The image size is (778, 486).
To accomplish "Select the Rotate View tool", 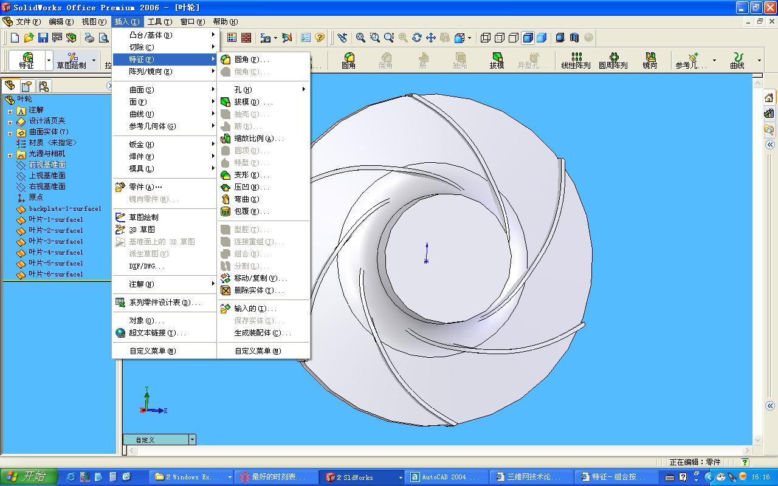I will tap(417, 38).
